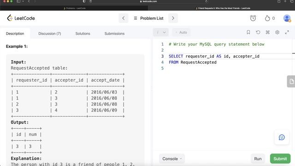
Task: Click the bookmark icon in editor toolbar
Action: (x=248, y=32)
